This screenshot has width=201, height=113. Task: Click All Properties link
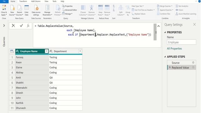[x=174, y=49]
